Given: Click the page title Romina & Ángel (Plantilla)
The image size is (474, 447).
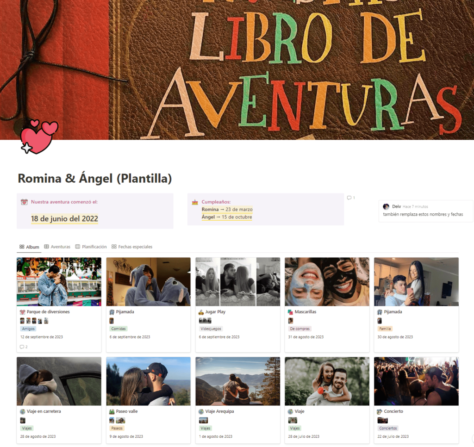Looking at the screenshot, I should [94, 178].
